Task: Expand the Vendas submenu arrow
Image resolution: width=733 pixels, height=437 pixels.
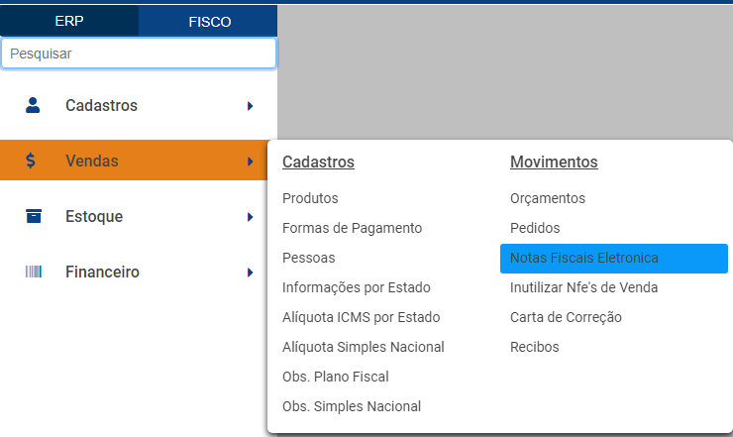Action: [x=251, y=161]
